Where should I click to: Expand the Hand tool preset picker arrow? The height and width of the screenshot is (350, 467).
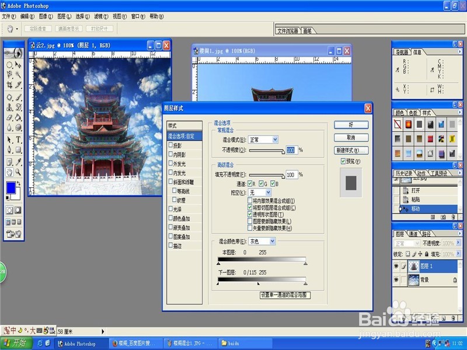tap(17, 29)
